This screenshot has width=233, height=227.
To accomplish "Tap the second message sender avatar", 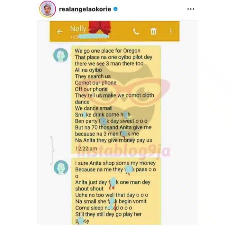I will coord(61,167).
